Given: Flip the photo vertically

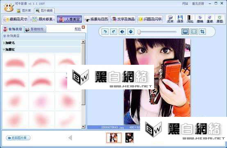Looking at the screenshot, I should 131,32.
